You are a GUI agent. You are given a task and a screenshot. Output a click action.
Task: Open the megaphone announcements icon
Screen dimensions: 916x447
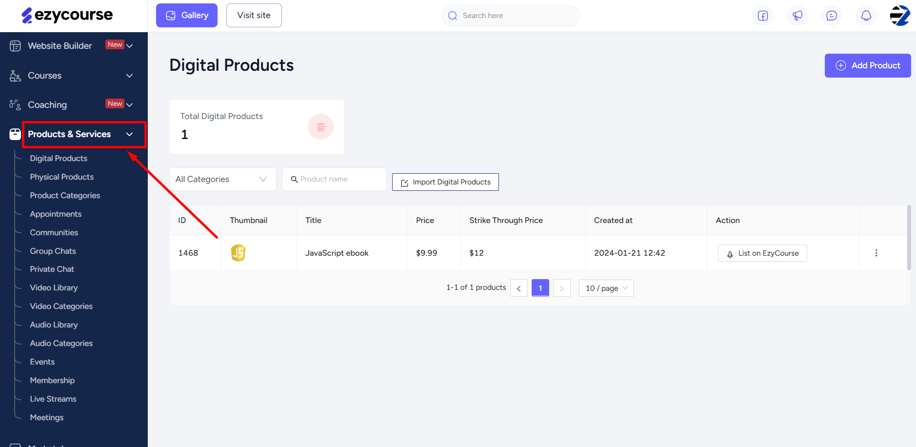[x=797, y=16]
